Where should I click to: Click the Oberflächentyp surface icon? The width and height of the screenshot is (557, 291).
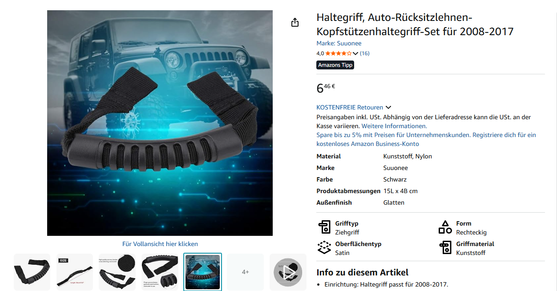coord(324,248)
